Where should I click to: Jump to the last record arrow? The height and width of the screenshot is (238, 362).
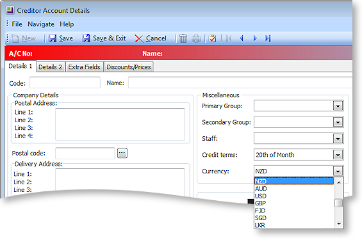(x=268, y=38)
